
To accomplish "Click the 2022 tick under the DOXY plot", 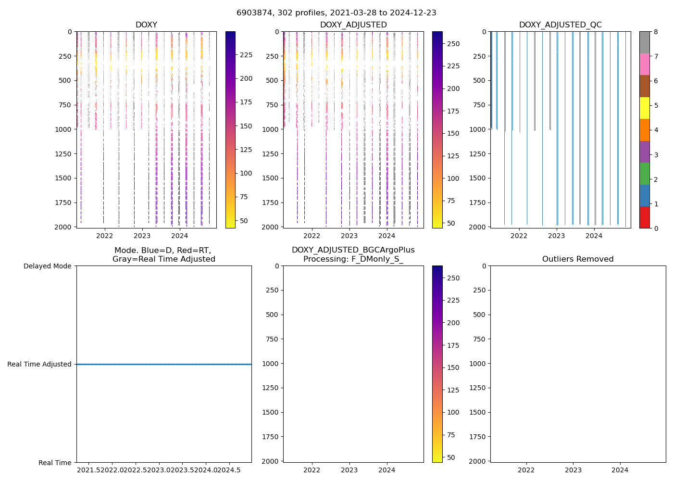I will click(x=104, y=236).
